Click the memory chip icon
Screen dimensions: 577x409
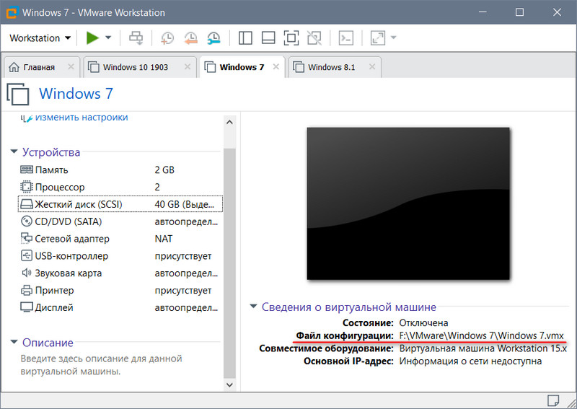coord(27,170)
